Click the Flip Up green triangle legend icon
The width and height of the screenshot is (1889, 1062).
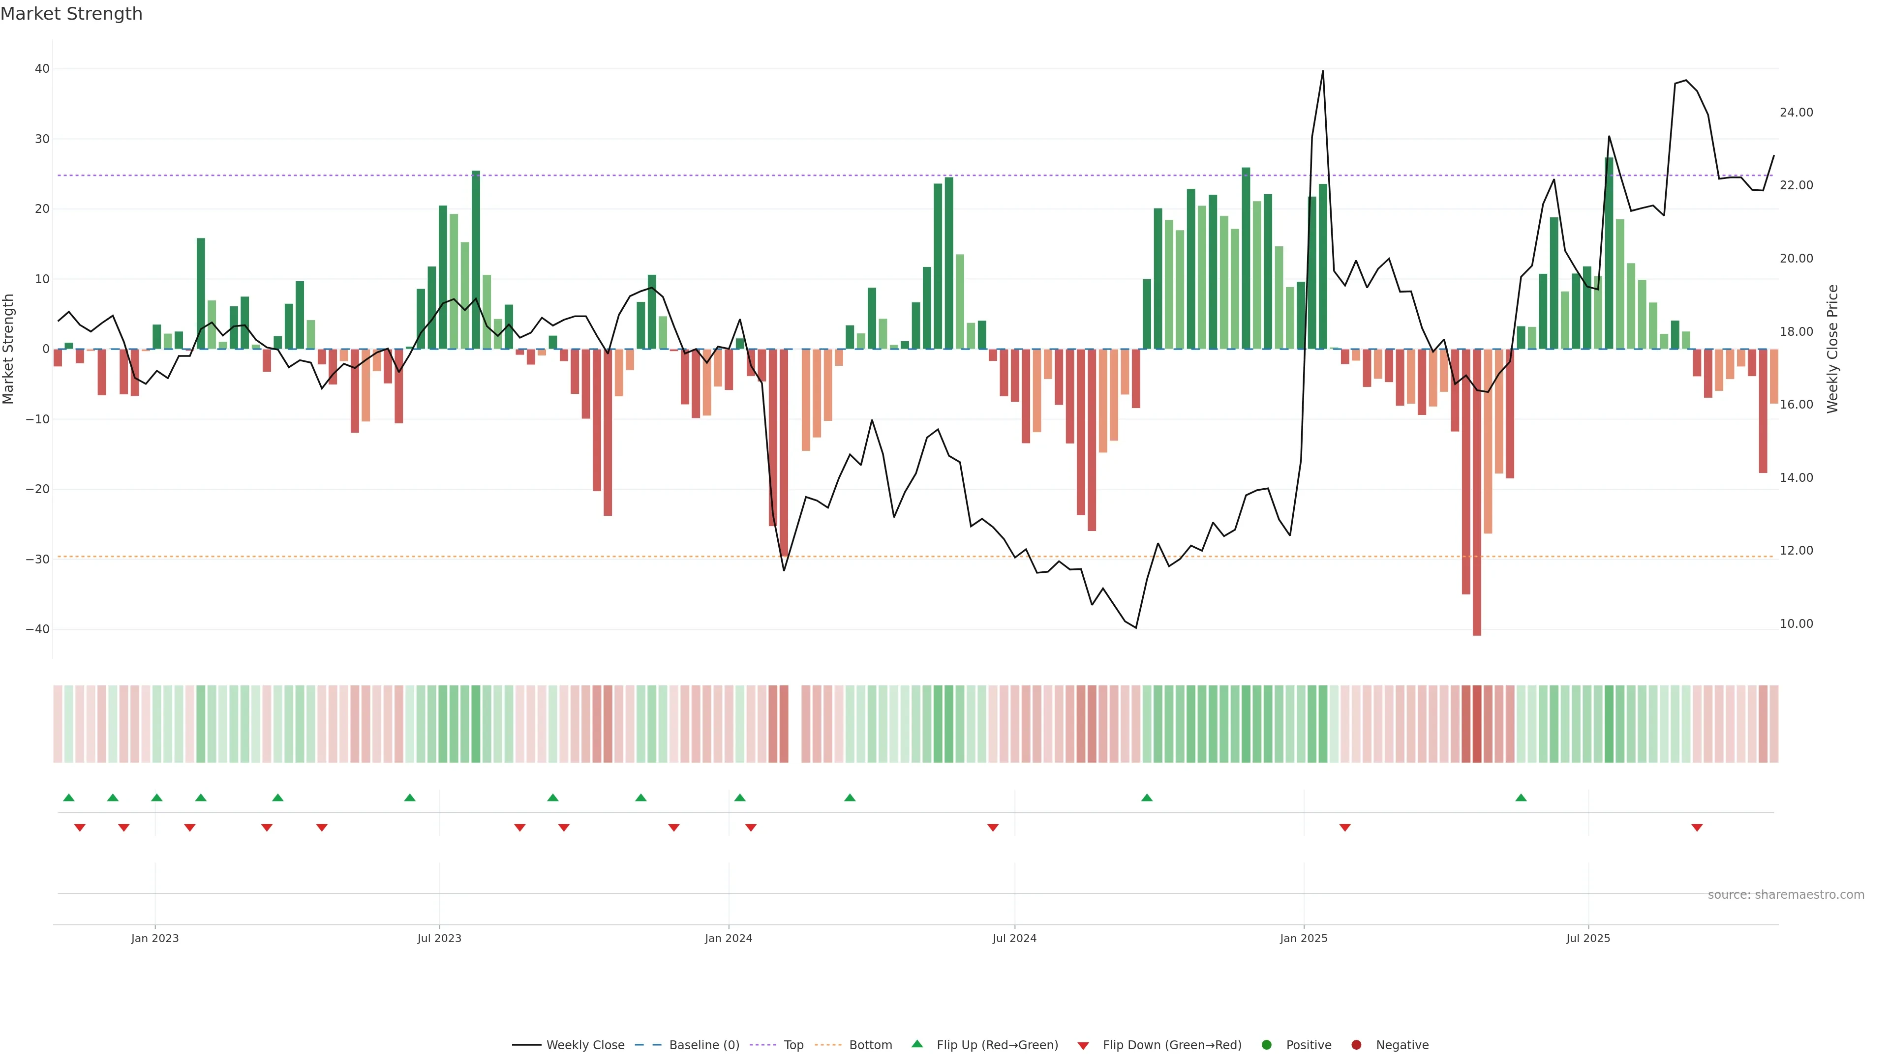pos(916,1044)
